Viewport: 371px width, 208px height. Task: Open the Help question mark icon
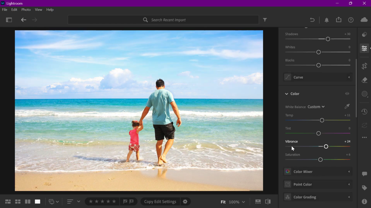pos(351,20)
